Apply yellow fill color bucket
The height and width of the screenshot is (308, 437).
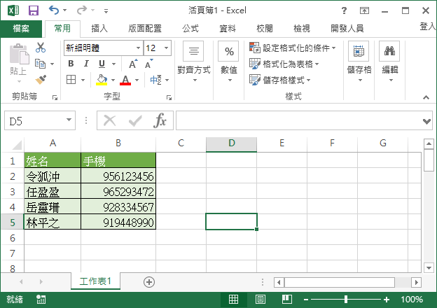pyautogui.click(x=102, y=80)
